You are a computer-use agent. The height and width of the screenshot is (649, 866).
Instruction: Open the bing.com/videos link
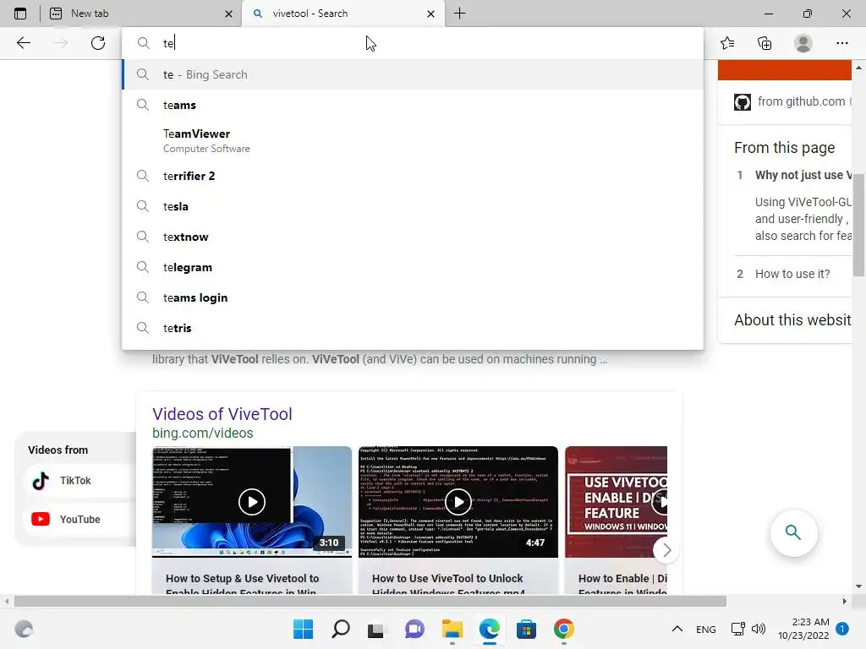point(203,434)
